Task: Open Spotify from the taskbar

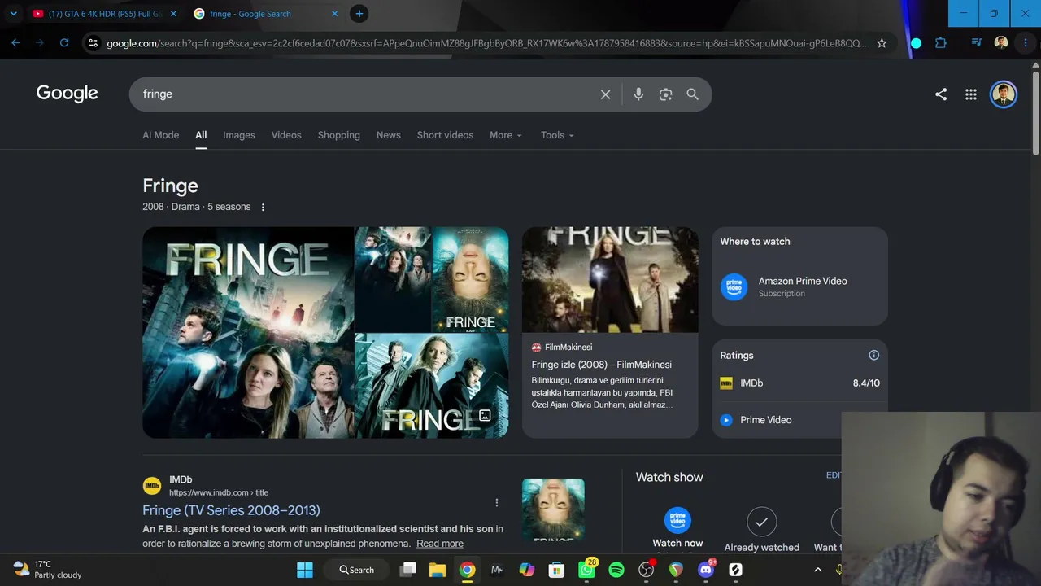Action: (616, 570)
